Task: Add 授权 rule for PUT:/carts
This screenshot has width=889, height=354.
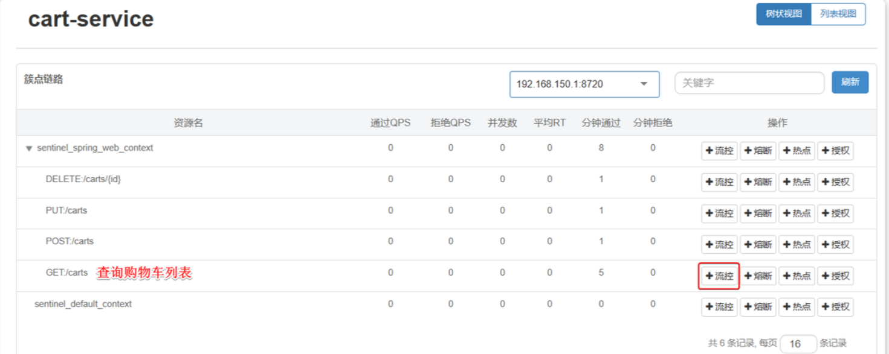Action: pyautogui.click(x=835, y=213)
